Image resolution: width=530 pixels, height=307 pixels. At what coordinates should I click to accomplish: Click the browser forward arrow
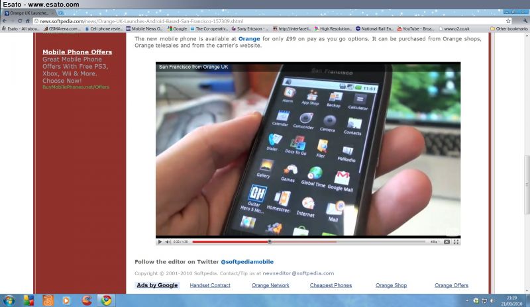click(x=12, y=21)
